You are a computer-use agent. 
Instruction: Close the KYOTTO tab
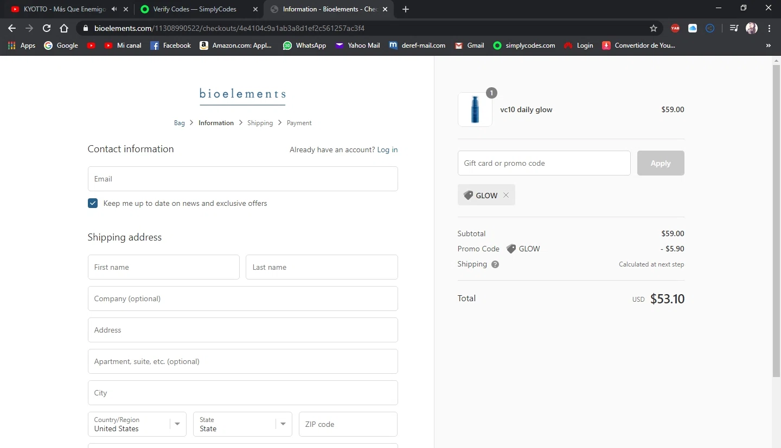pos(126,9)
